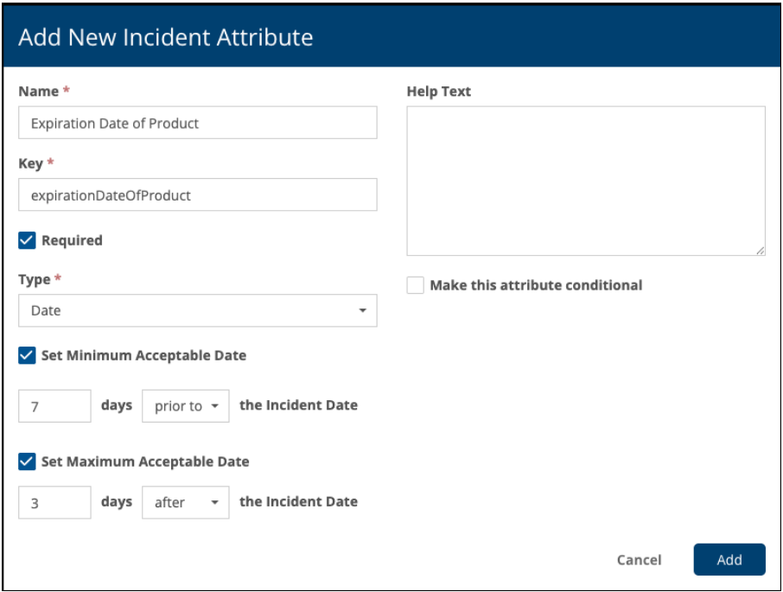
Task: Click the Help Text label
Action: pos(438,92)
